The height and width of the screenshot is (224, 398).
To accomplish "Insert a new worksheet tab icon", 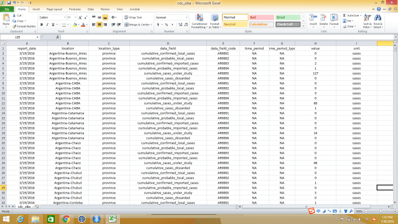I will coord(37,207).
